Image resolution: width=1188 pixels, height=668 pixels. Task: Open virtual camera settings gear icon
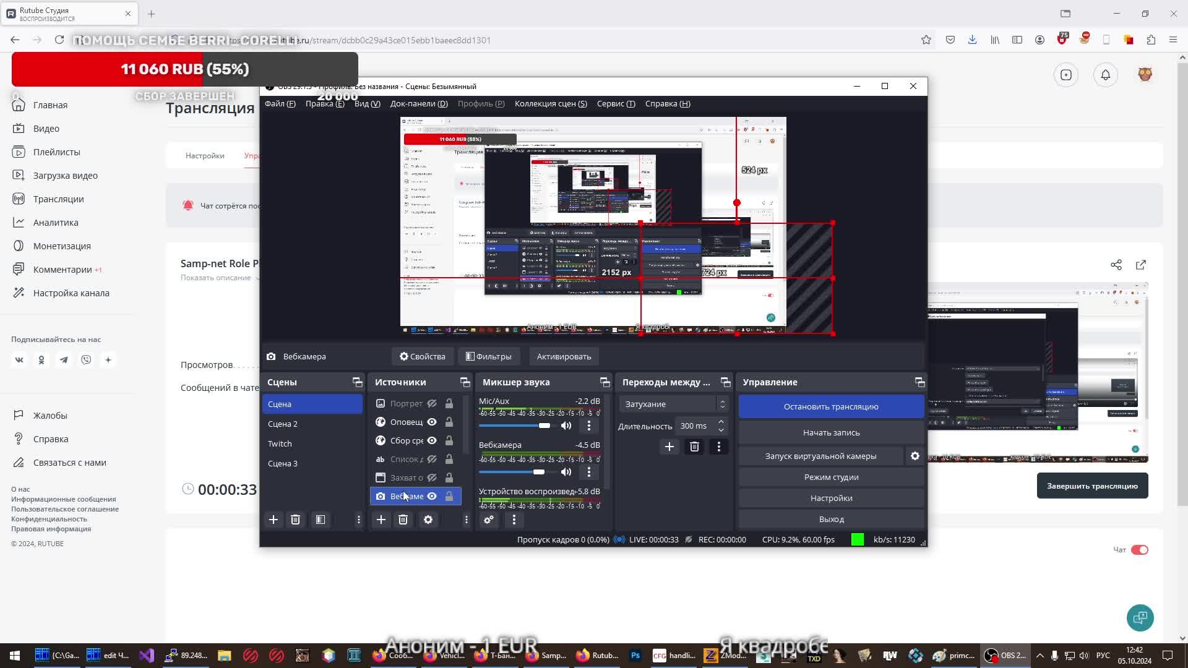[915, 456]
